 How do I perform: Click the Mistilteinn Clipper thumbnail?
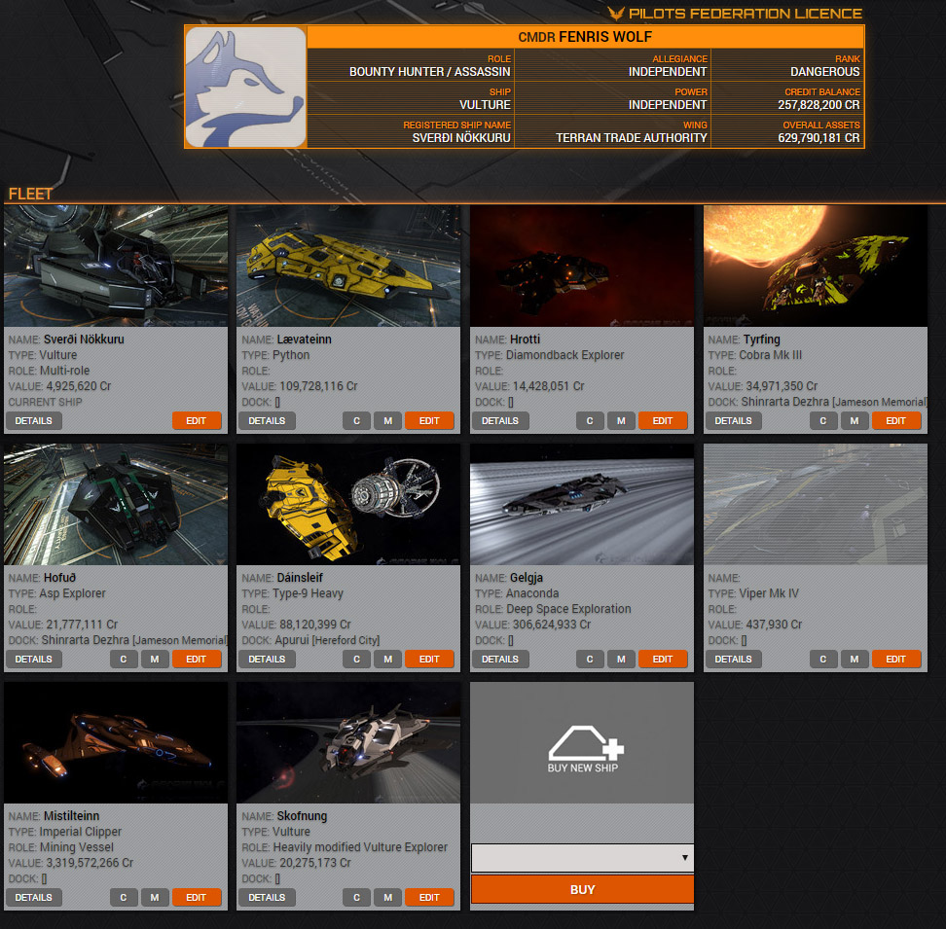[116, 743]
